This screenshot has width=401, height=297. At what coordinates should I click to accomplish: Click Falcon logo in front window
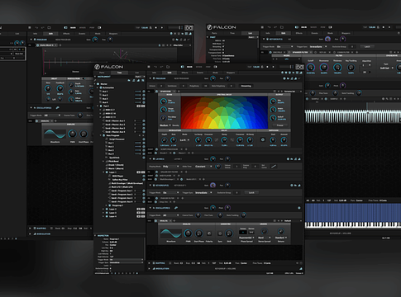(x=108, y=67)
